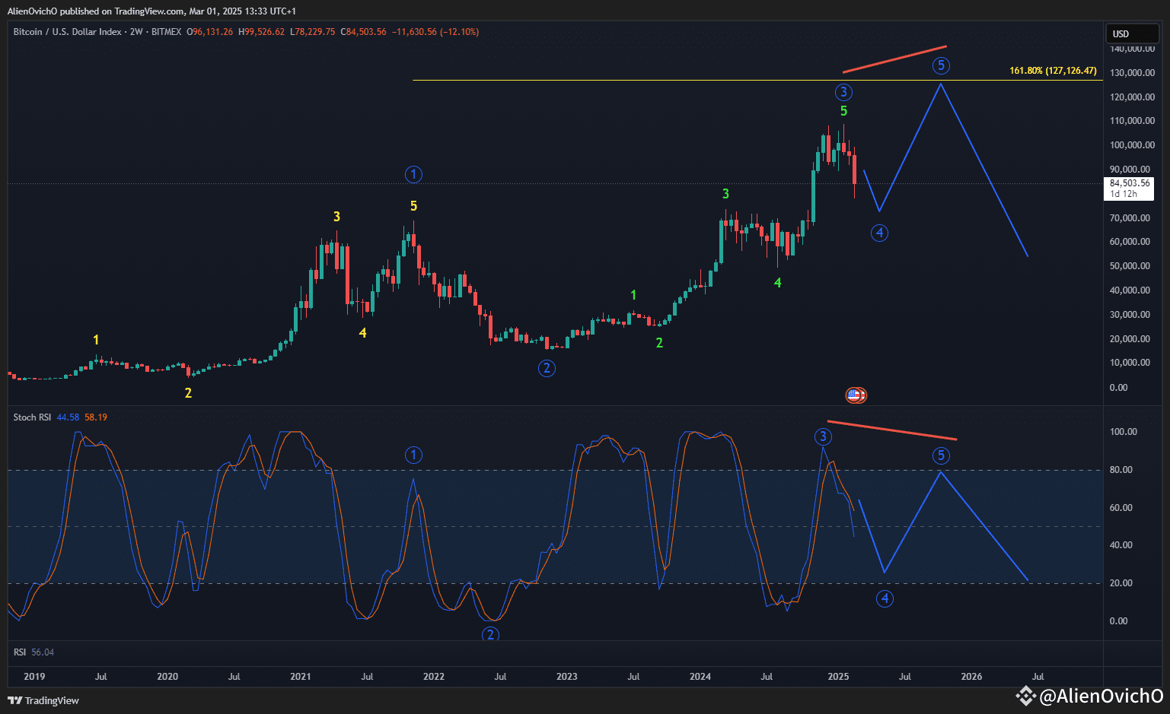Select circled wave 2 label in the Stoch RSI pane
Viewport: 1170px width, 714px height.
(x=490, y=634)
